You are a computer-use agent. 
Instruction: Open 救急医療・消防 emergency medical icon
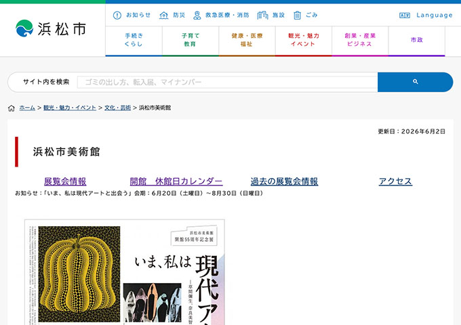[x=197, y=16]
